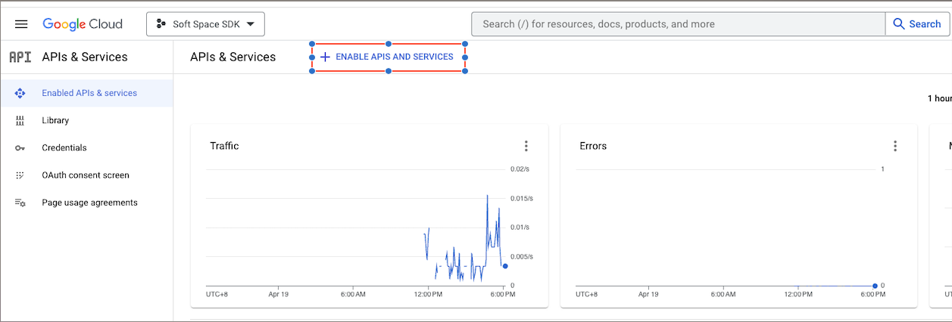Click the API logo in sidebar header
This screenshot has width=952, height=322.
point(20,57)
